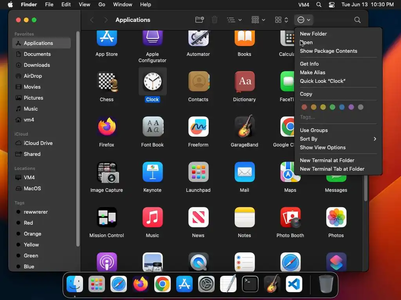
Task: Open the Go menu in menu bar
Action: coord(102,5)
